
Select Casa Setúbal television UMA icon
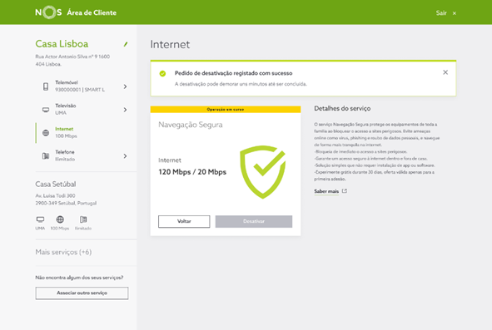pos(40,219)
